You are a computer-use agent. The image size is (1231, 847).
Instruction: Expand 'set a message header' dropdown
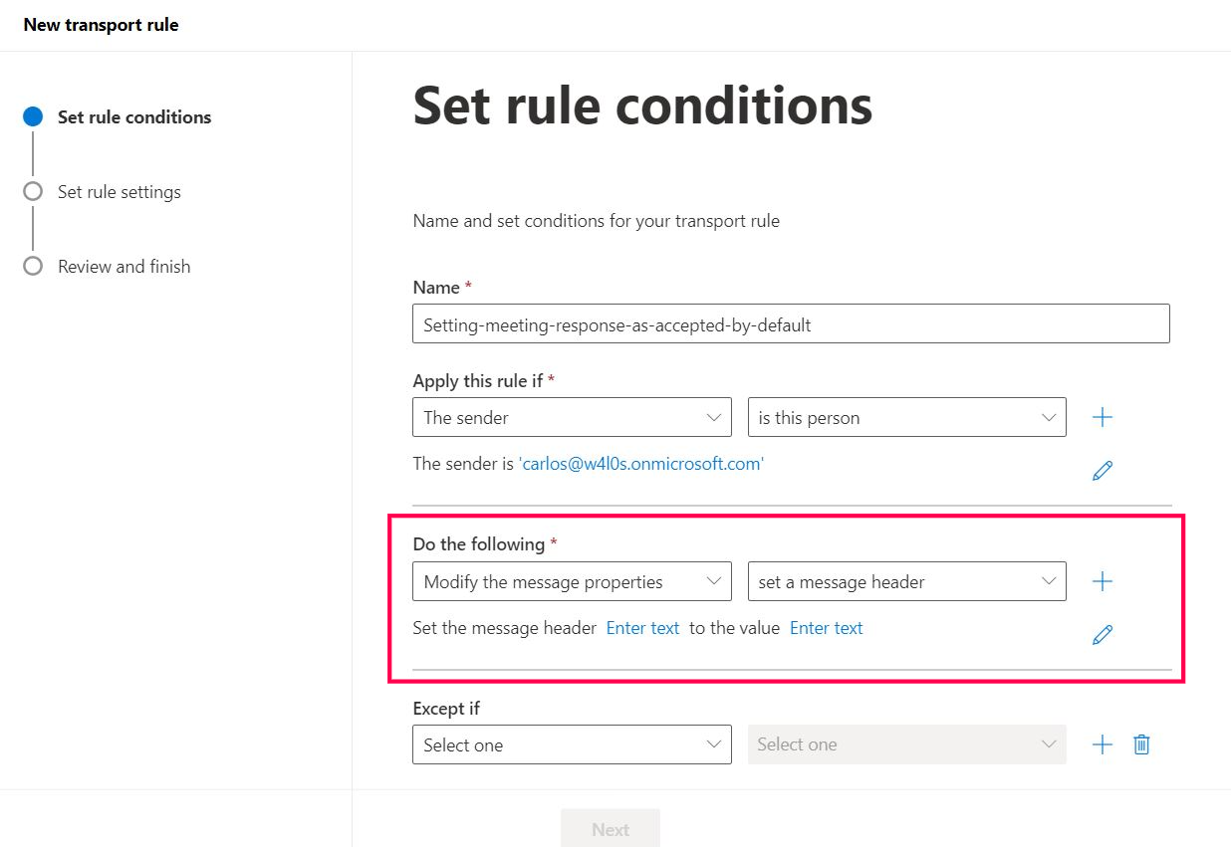click(906, 582)
